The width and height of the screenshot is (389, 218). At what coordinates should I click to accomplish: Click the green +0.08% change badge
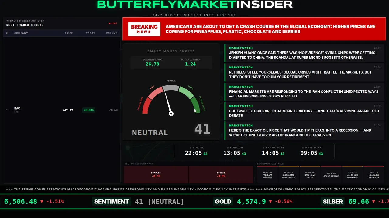[89, 110]
